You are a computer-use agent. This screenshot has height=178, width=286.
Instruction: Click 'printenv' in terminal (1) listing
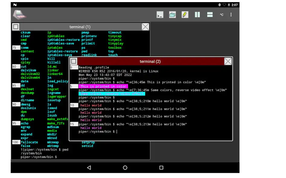point(89,36)
